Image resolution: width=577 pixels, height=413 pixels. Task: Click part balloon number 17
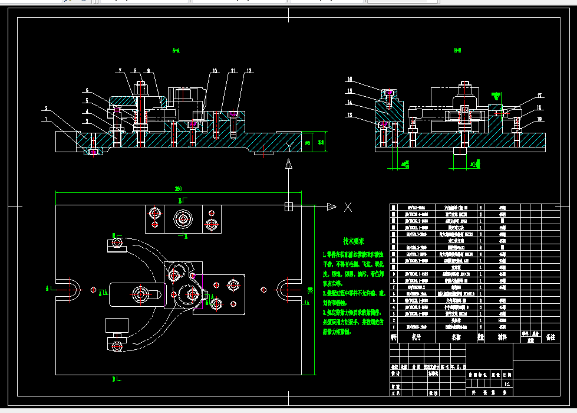tap(539, 96)
